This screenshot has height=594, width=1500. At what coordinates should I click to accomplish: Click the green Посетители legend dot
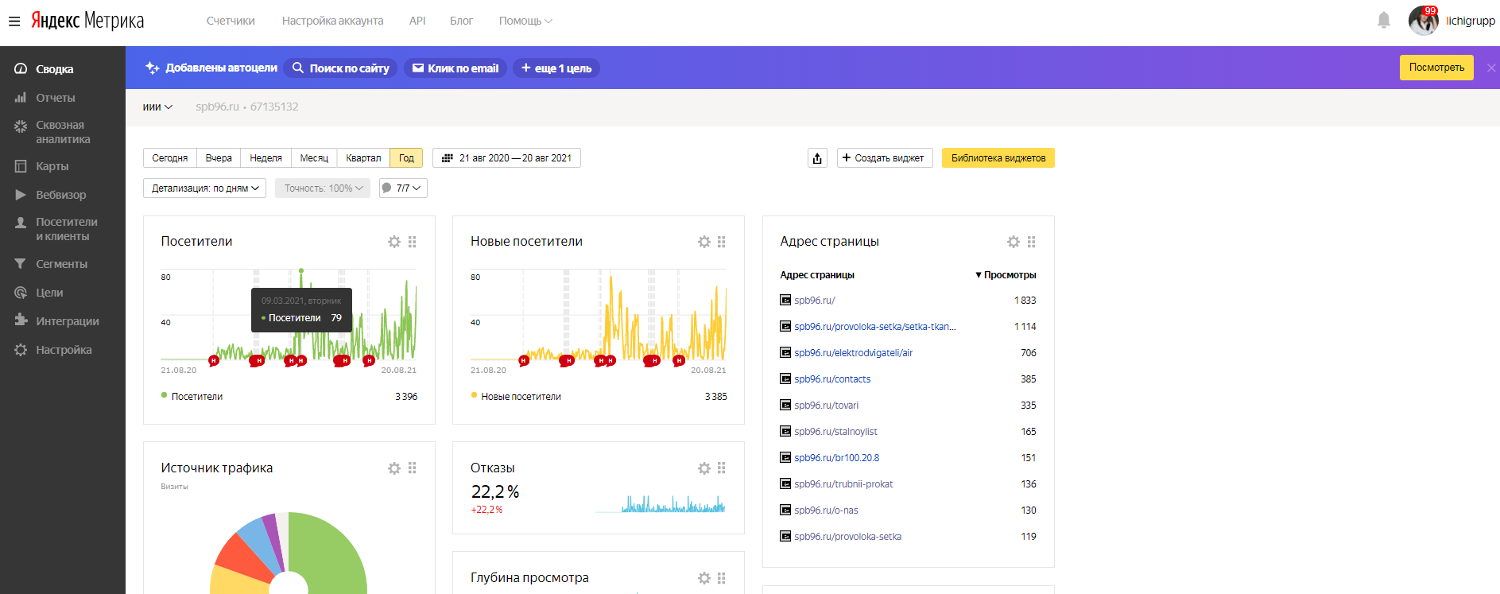point(164,395)
